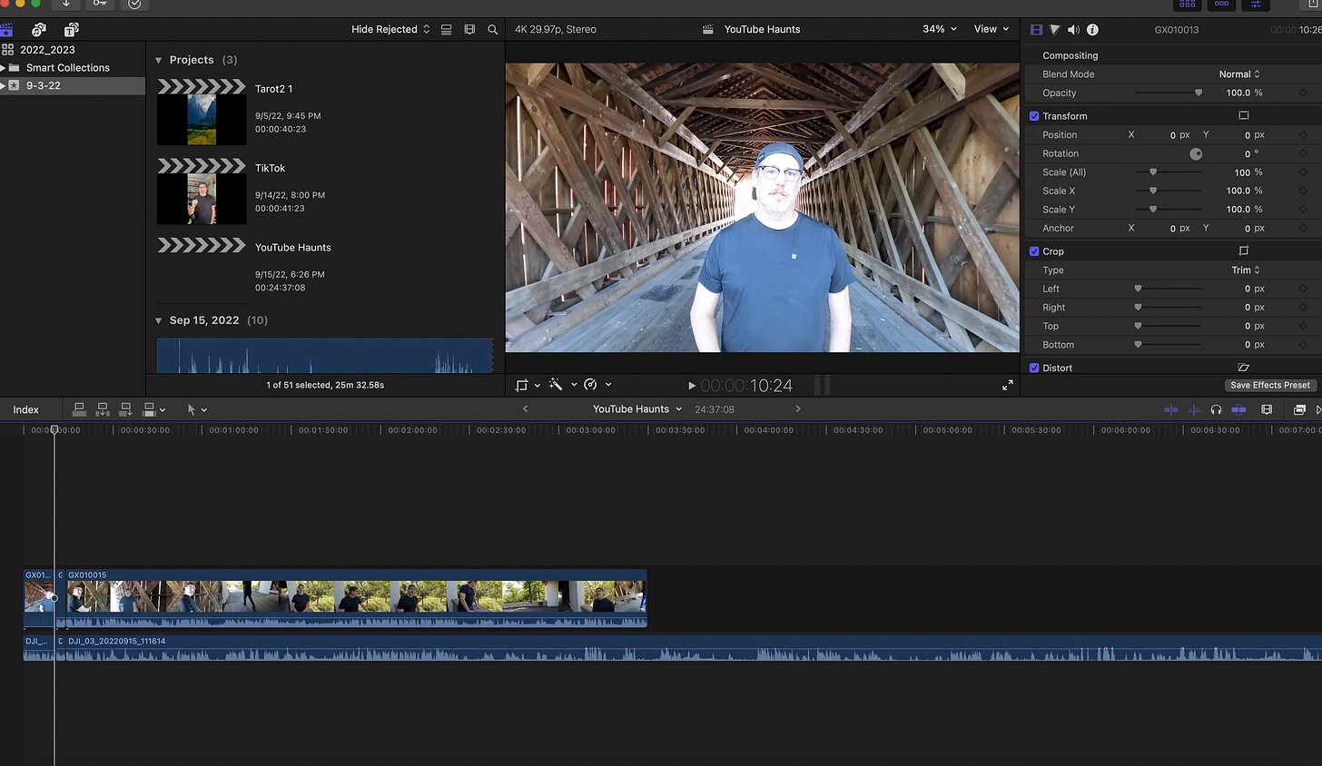Open the 34% viewer zoom dropdown

click(x=939, y=29)
